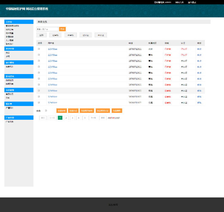Screen dimensions: 224x212
Task: Click the username search input field
Action: [47, 29]
